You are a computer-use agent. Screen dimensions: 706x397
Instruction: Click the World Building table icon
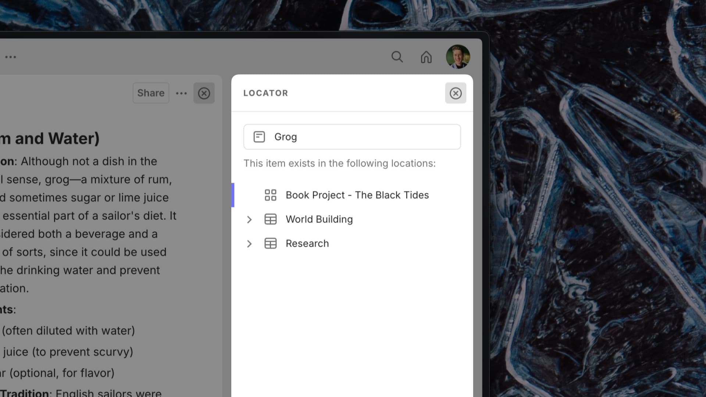271,219
